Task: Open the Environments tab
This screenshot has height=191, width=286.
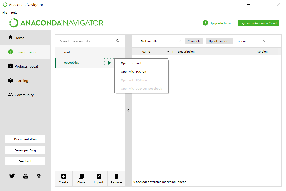Action: pyautogui.click(x=25, y=52)
